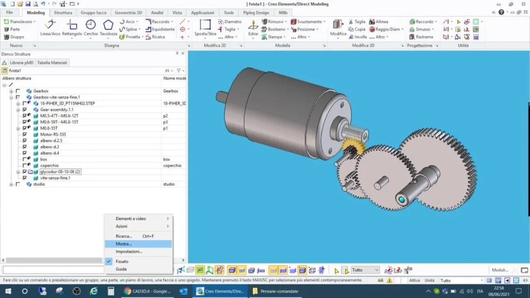Select Impostazioni... from context menu
Image resolution: width=530 pixels, height=298 pixels.
[x=138, y=251]
